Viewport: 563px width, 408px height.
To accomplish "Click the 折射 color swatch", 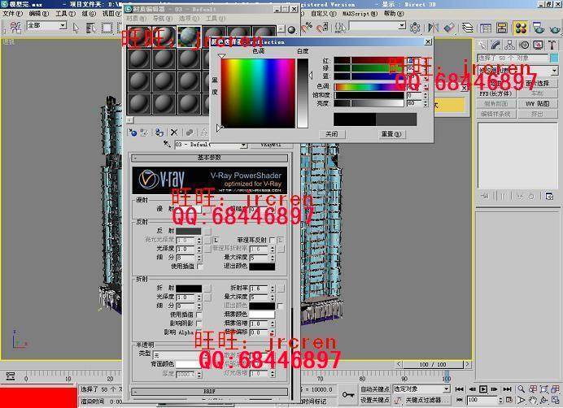I will click(x=189, y=289).
